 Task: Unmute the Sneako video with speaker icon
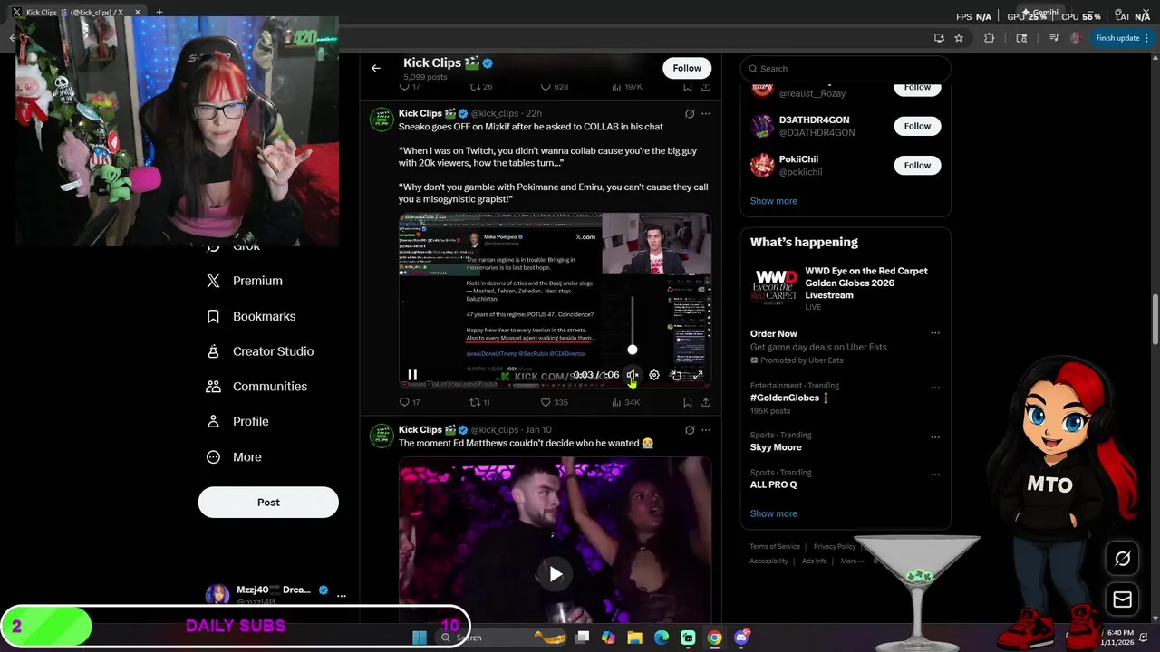[633, 375]
